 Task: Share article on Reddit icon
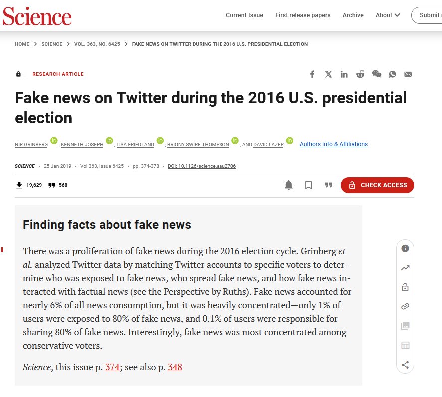[360, 74]
